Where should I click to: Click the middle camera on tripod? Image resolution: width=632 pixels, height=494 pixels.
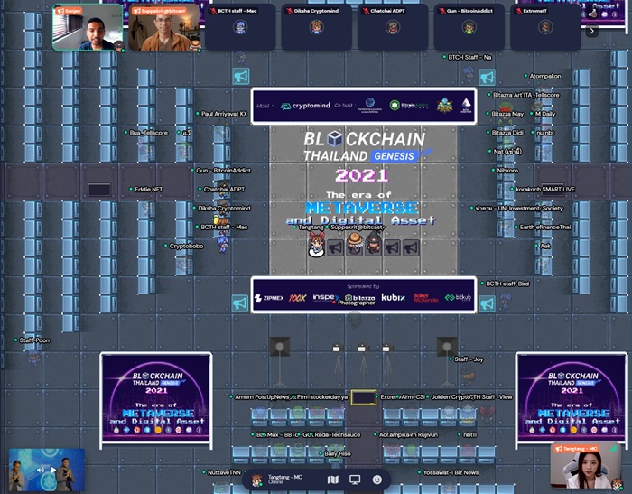pyautogui.click(x=363, y=348)
